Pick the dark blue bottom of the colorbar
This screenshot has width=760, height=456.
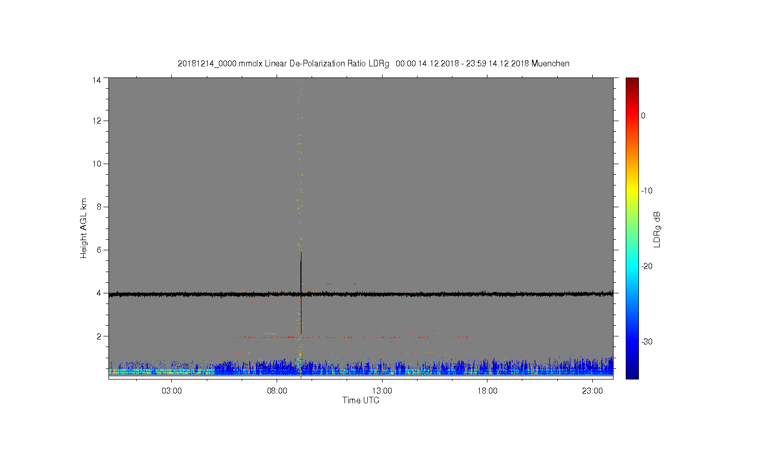[632, 374]
